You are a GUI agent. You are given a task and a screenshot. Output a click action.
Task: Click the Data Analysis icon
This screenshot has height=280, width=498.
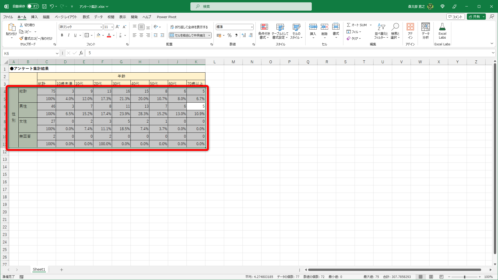[425, 27]
